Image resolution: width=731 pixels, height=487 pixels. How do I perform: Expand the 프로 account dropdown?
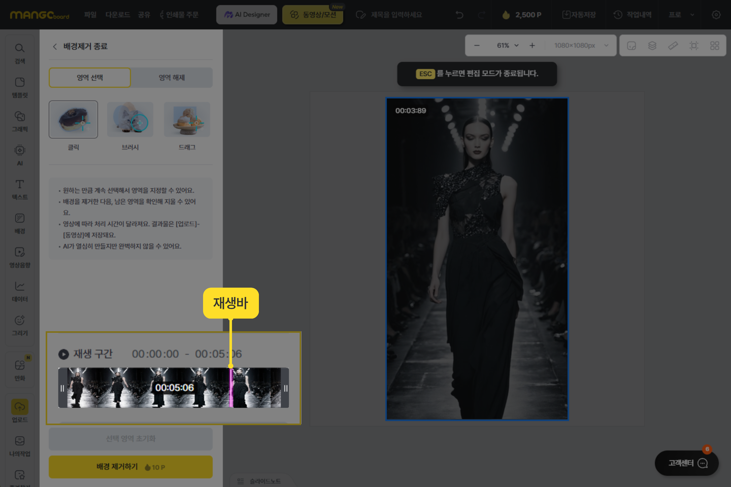[x=681, y=15]
